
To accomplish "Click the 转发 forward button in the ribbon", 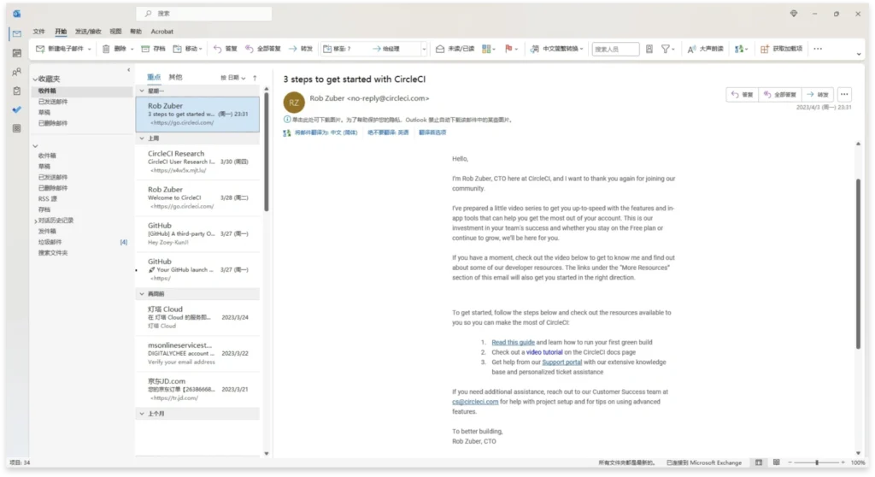I will coord(301,49).
